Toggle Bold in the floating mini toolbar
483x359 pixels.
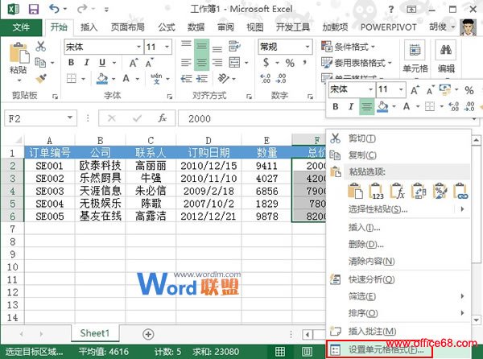[336, 106]
